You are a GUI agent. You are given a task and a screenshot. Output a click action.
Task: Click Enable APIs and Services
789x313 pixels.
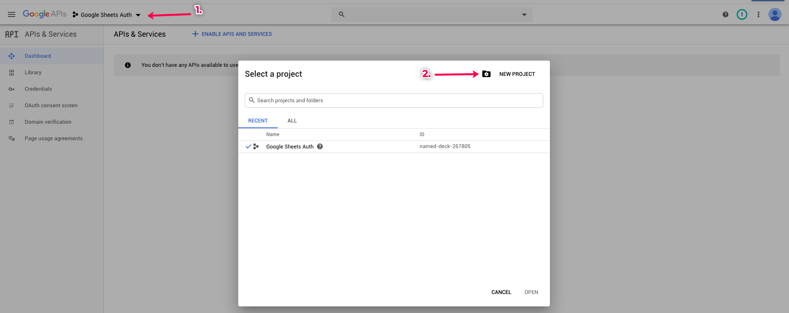tap(232, 34)
